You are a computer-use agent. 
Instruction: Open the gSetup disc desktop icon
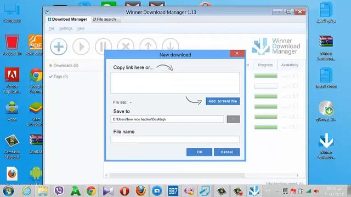(x=326, y=111)
